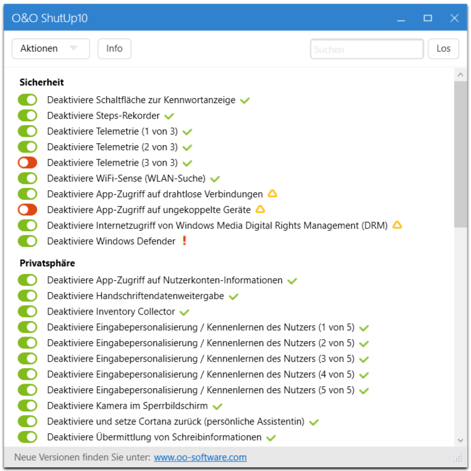Select the Privatsphäre section heading

tap(47, 263)
